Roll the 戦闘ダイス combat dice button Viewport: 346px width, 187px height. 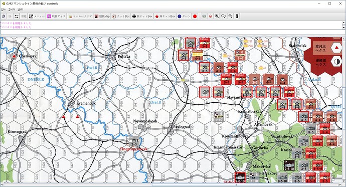[57, 17]
